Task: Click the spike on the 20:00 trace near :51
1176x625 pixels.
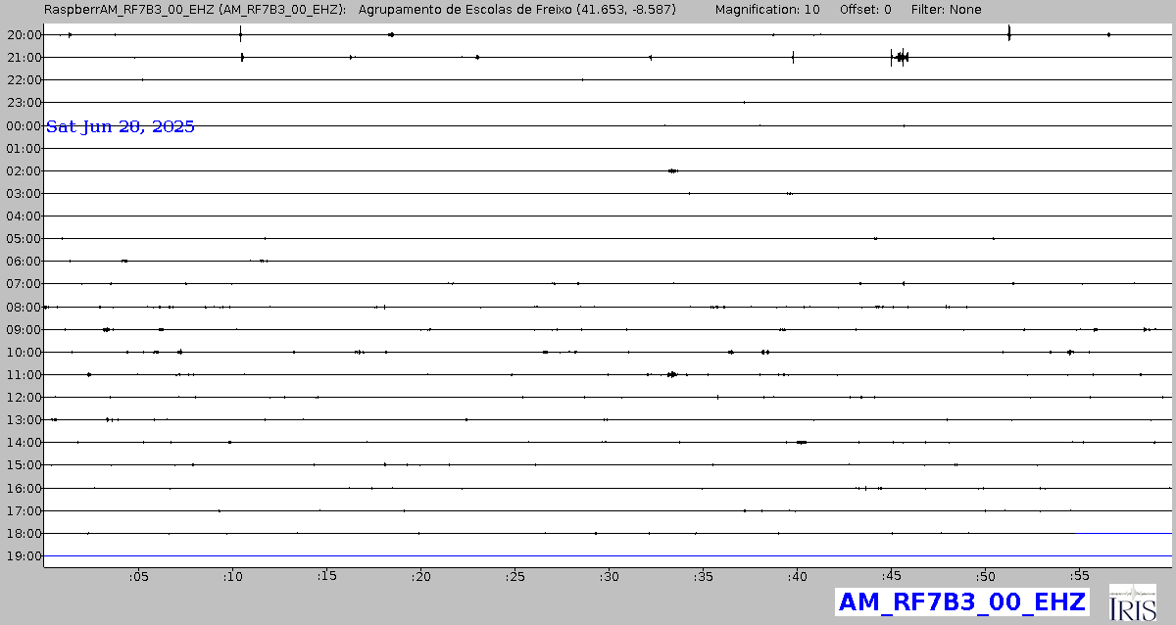Action: [1008, 33]
